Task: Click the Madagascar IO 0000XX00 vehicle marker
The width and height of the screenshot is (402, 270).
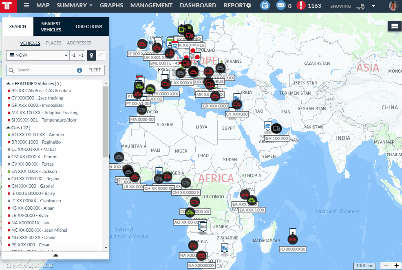Action: pyautogui.click(x=292, y=239)
